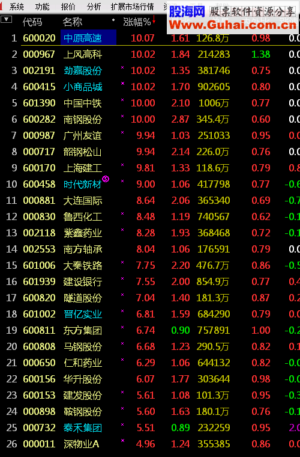This screenshot has height=457, width=300.
Task: Open the 报价 menu
Action: point(68,7)
